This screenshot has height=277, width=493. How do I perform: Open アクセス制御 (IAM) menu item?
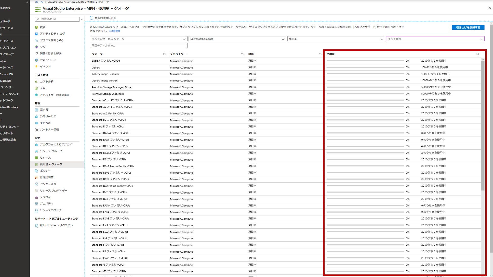click(51, 40)
